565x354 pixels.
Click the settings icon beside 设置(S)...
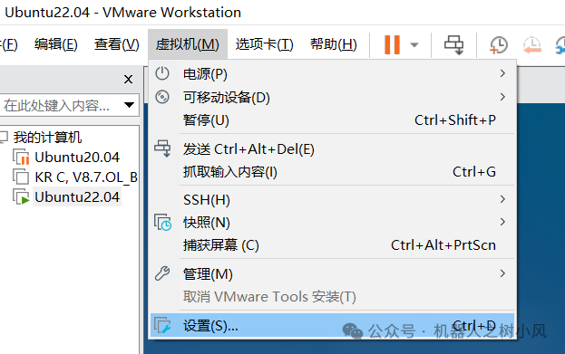[162, 325]
